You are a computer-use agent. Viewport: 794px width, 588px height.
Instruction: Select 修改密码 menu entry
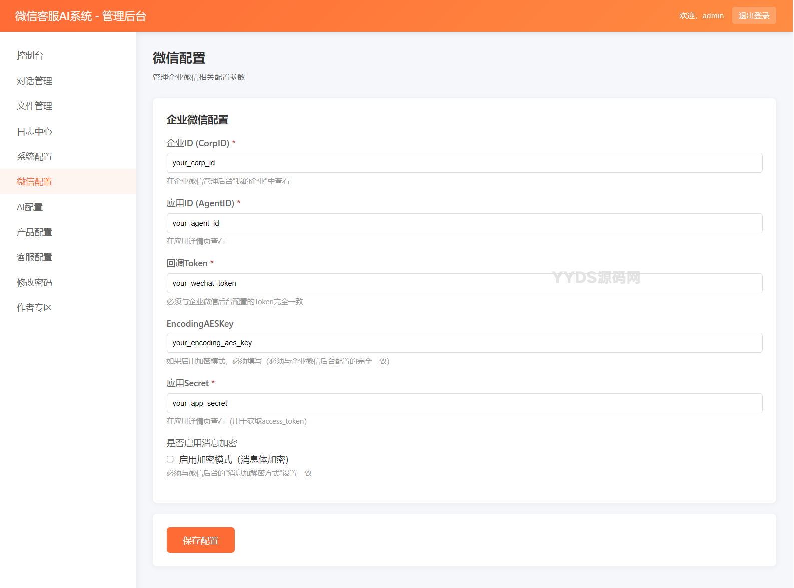point(34,282)
